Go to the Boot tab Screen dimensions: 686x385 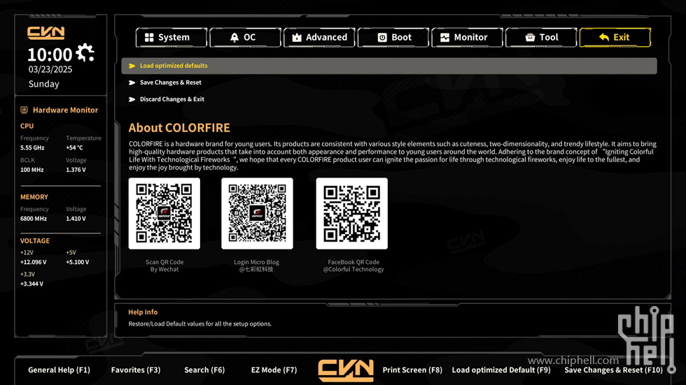(x=393, y=38)
